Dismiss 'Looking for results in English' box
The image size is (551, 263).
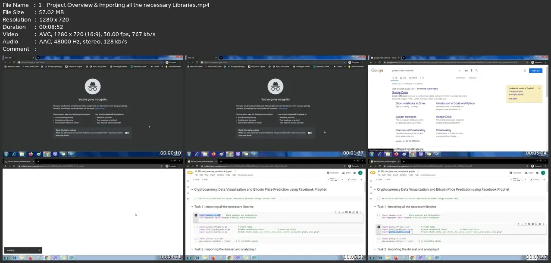coord(539,88)
